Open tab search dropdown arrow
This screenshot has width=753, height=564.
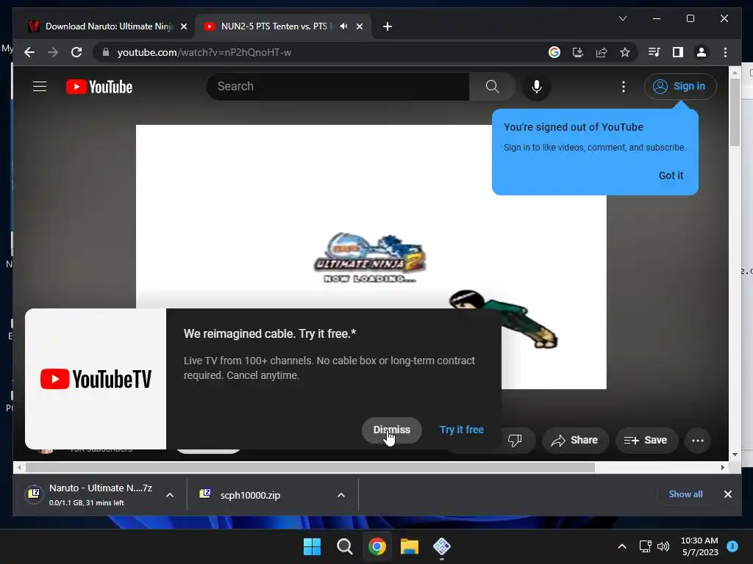click(623, 18)
